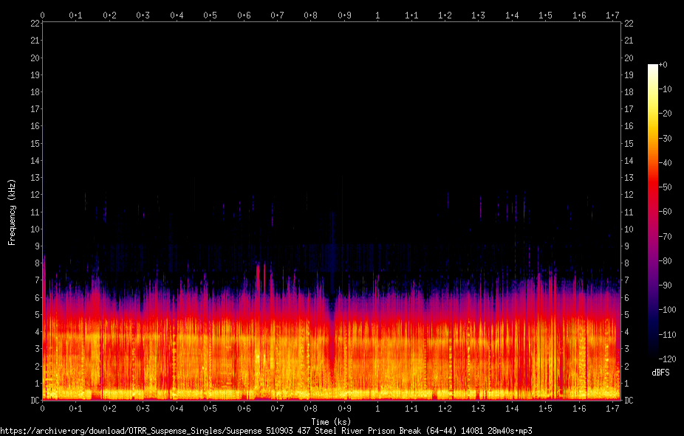Click the 13 kHz tick on right axis
Screen dimensions: 684x436
pyautogui.click(x=629, y=177)
